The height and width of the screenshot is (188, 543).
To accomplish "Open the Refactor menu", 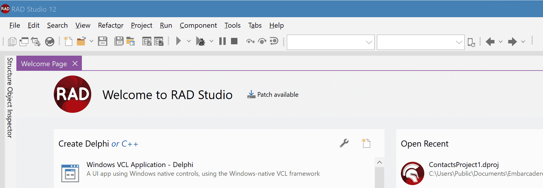I will click(x=111, y=25).
